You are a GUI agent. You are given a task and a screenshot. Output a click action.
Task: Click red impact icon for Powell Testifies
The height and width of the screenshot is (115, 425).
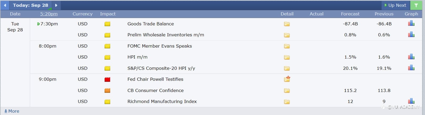point(107,79)
